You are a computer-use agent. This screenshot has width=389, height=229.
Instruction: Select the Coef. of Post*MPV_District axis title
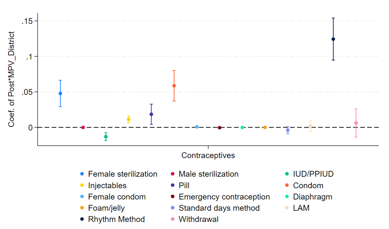tap(11, 79)
